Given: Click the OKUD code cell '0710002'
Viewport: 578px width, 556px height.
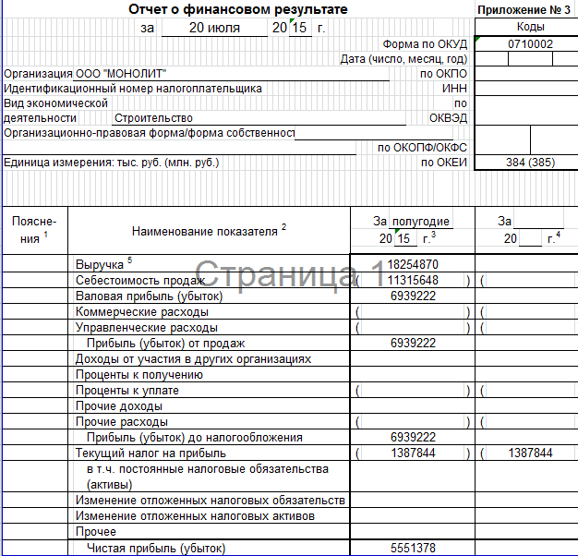Looking at the screenshot, I should click(x=530, y=44).
